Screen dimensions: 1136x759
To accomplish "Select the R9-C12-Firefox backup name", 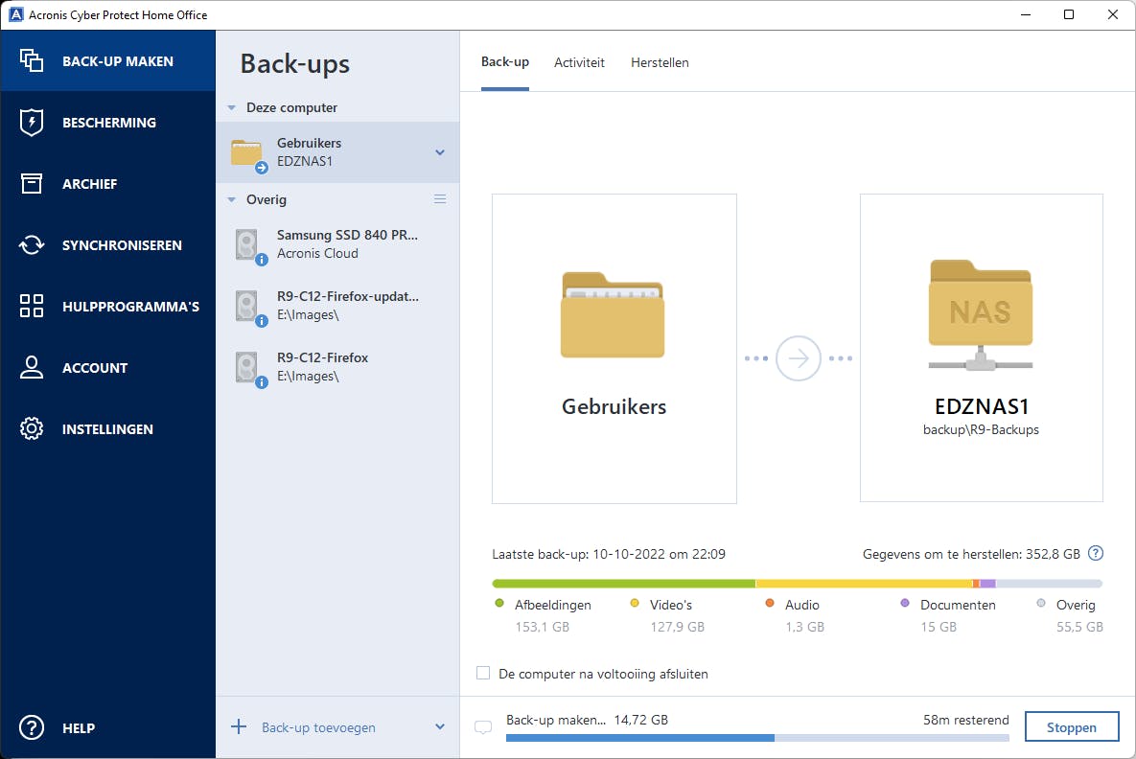I will (322, 357).
